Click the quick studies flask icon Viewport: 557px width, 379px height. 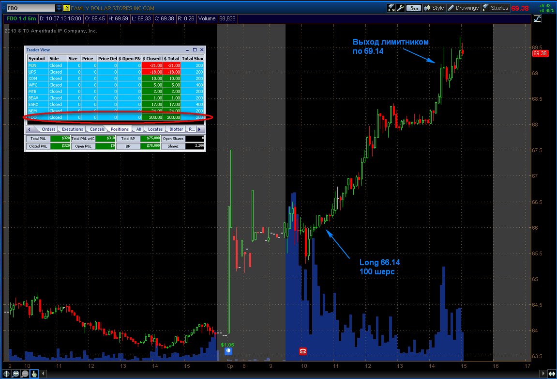pos(391,8)
